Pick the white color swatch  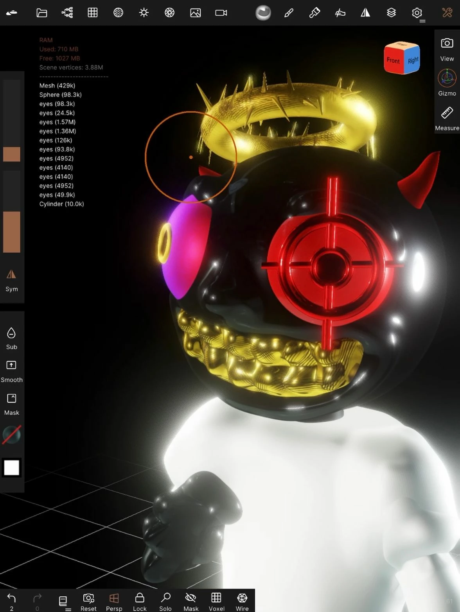11,467
